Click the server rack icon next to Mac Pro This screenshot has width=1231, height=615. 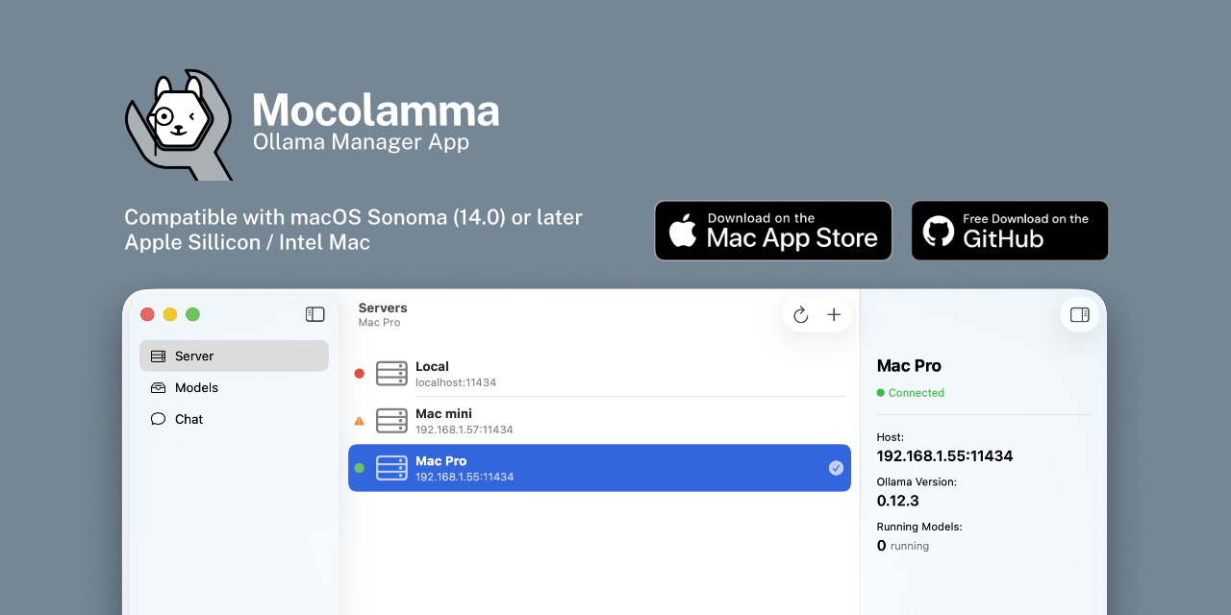pos(391,468)
